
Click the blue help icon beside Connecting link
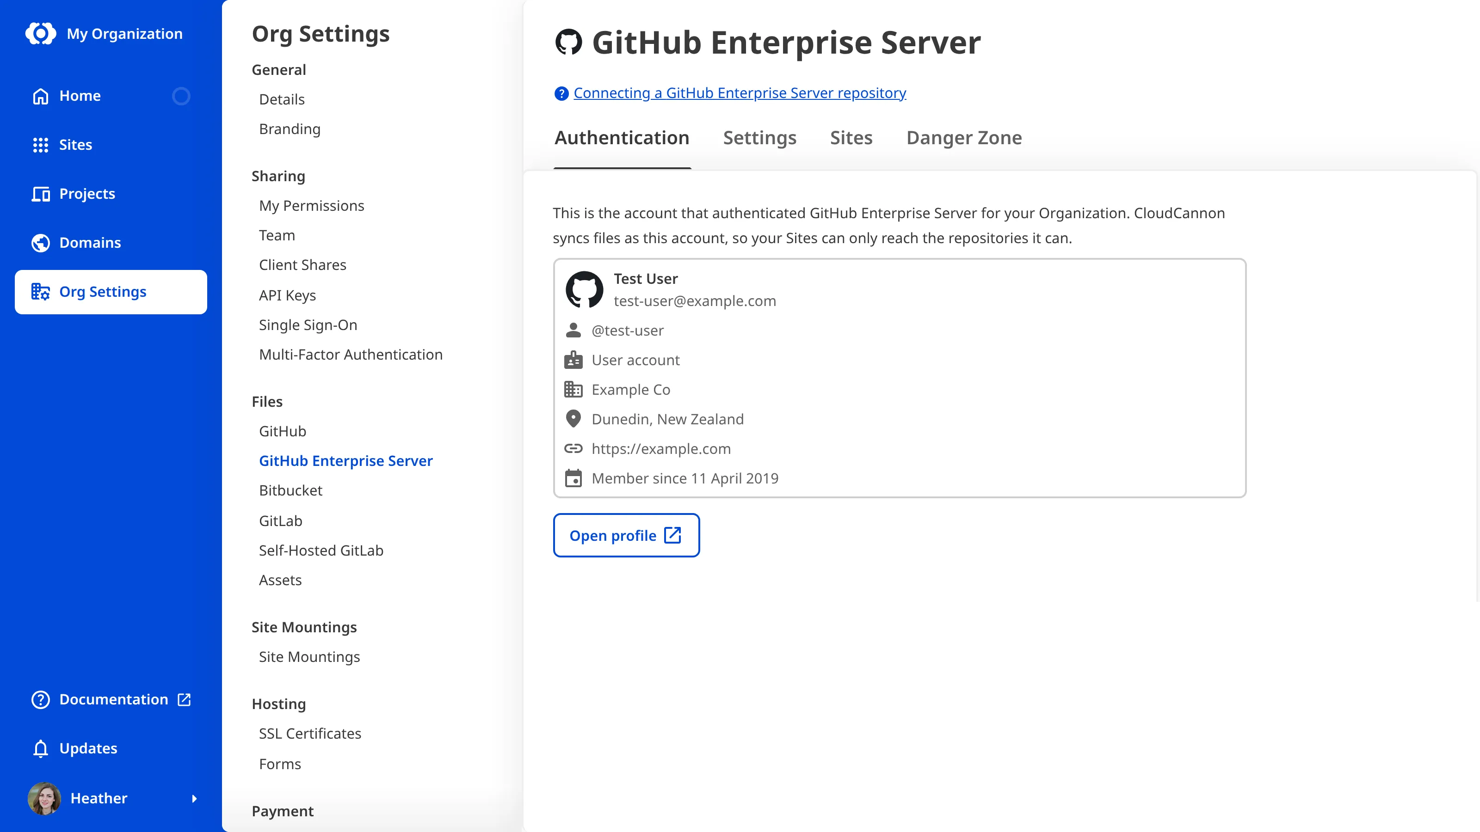tap(561, 93)
